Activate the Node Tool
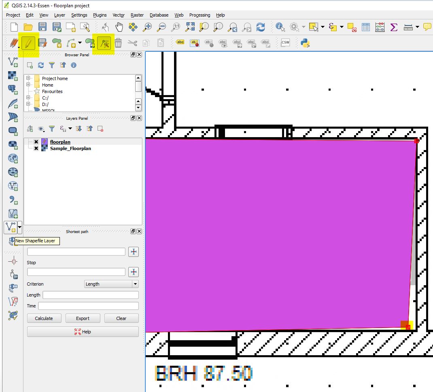The width and height of the screenshot is (433, 392). point(104,43)
